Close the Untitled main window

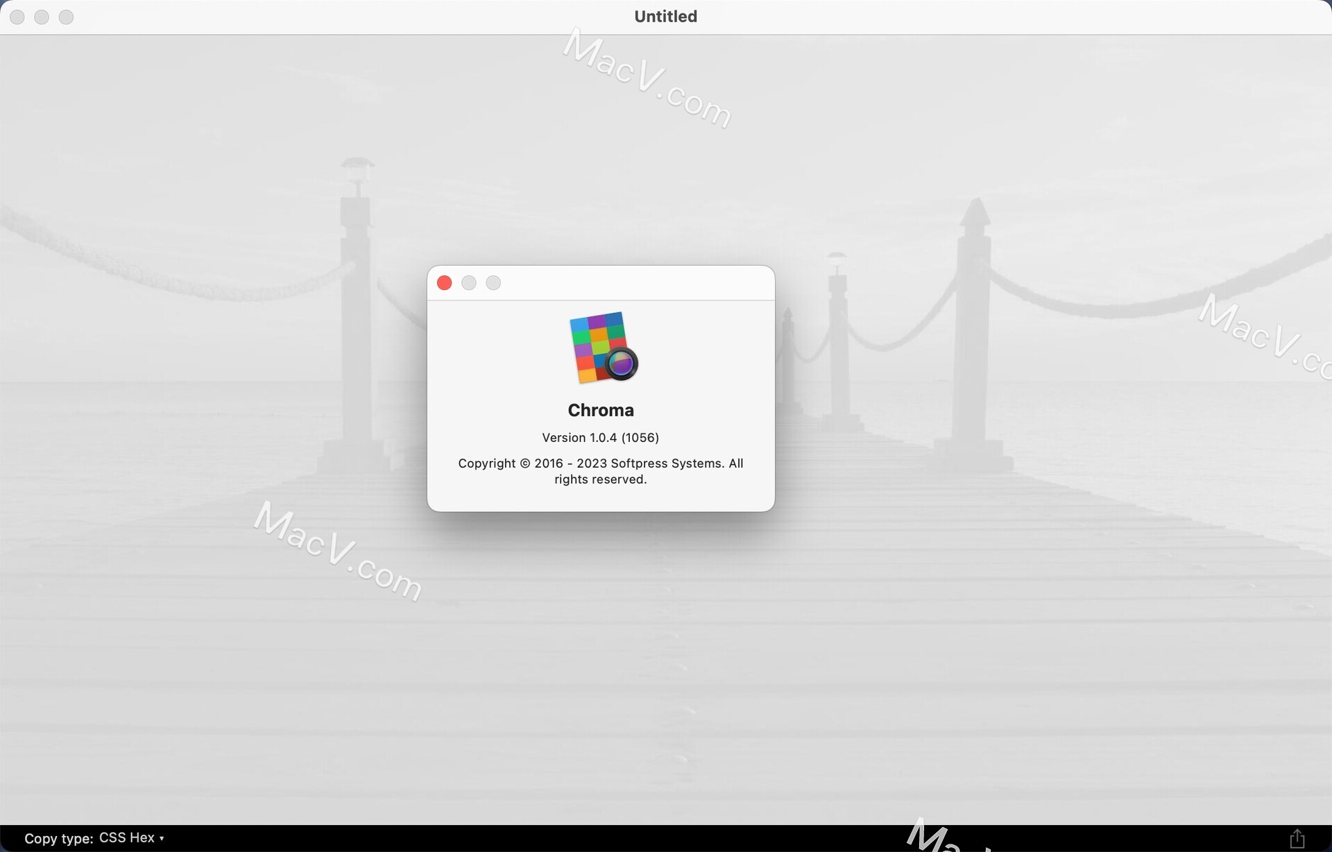(x=17, y=17)
